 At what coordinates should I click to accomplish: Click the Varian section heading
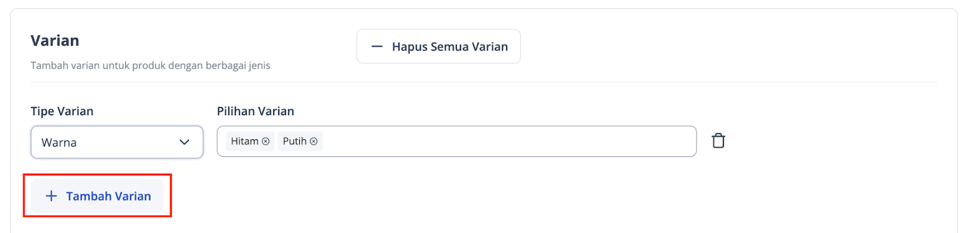click(x=55, y=40)
